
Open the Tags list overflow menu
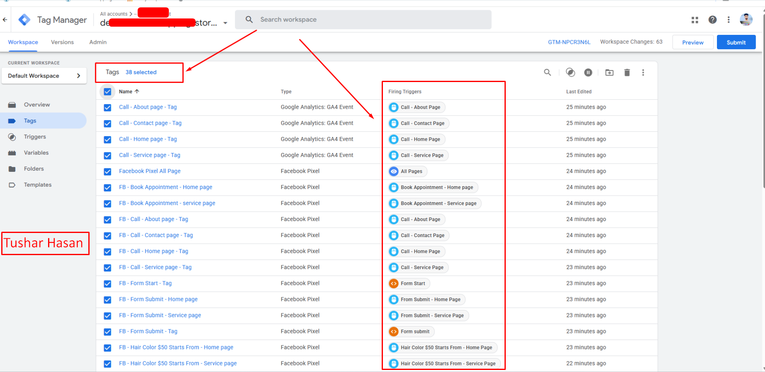[x=643, y=72]
